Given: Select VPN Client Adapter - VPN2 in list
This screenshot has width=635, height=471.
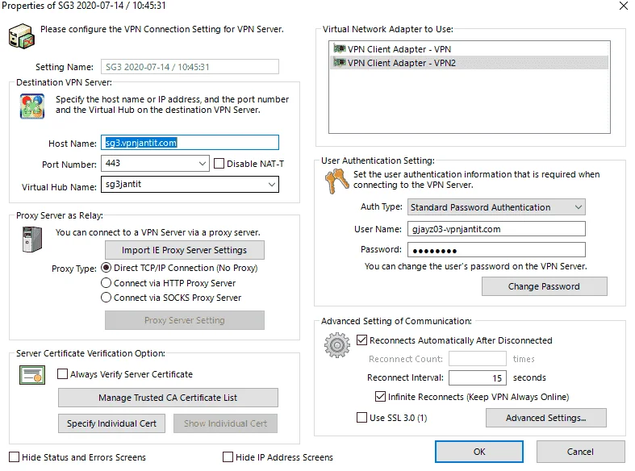Looking at the screenshot, I should [469, 63].
